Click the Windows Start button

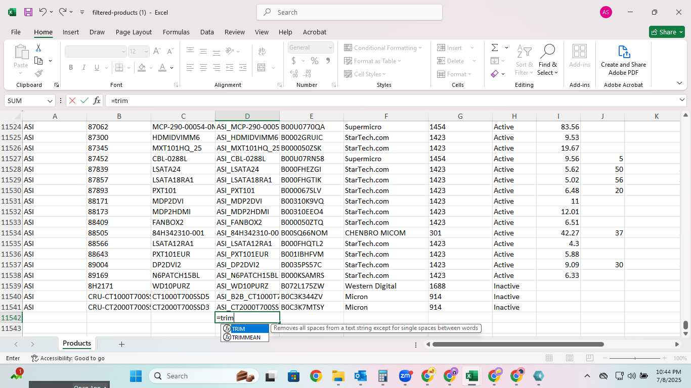136,376
